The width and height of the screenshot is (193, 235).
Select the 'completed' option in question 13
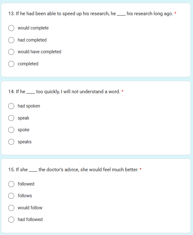[x=11, y=64]
